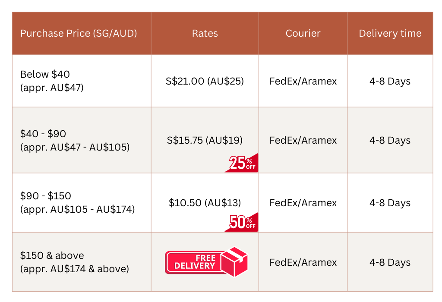Select the Purchase Price (SG/AUD) header
The image size is (442, 302).
[x=79, y=33]
